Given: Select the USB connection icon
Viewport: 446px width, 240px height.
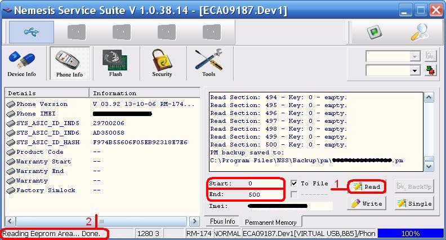Looking at the screenshot, I should [x=32, y=32].
